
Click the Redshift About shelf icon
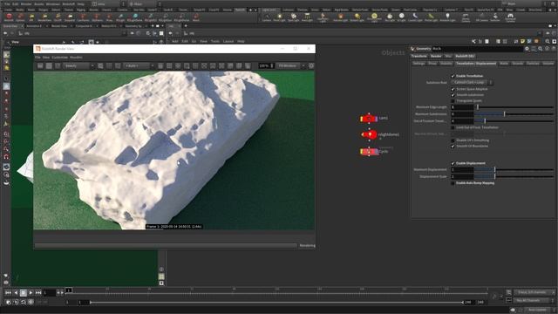tap(195, 17)
